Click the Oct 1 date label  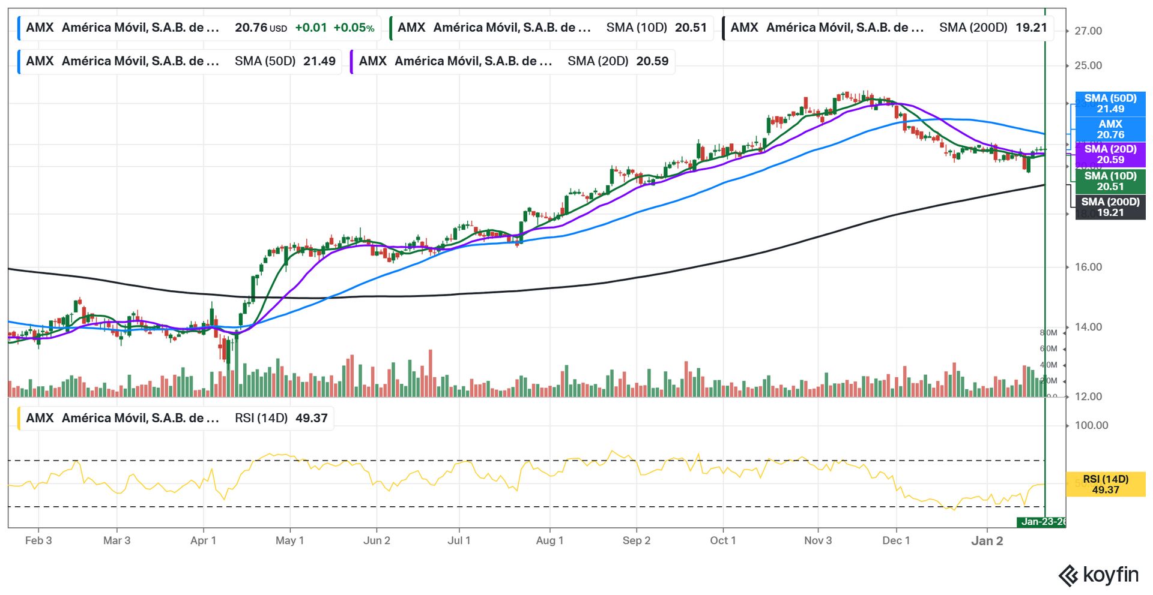[722, 541]
